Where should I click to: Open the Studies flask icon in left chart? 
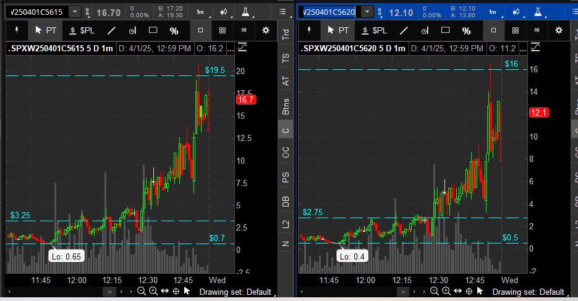pos(245,12)
